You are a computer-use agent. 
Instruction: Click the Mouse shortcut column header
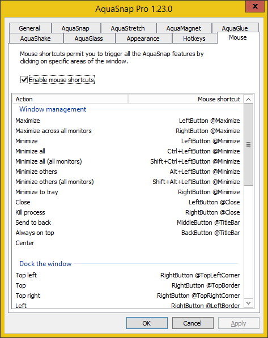[x=186, y=99]
